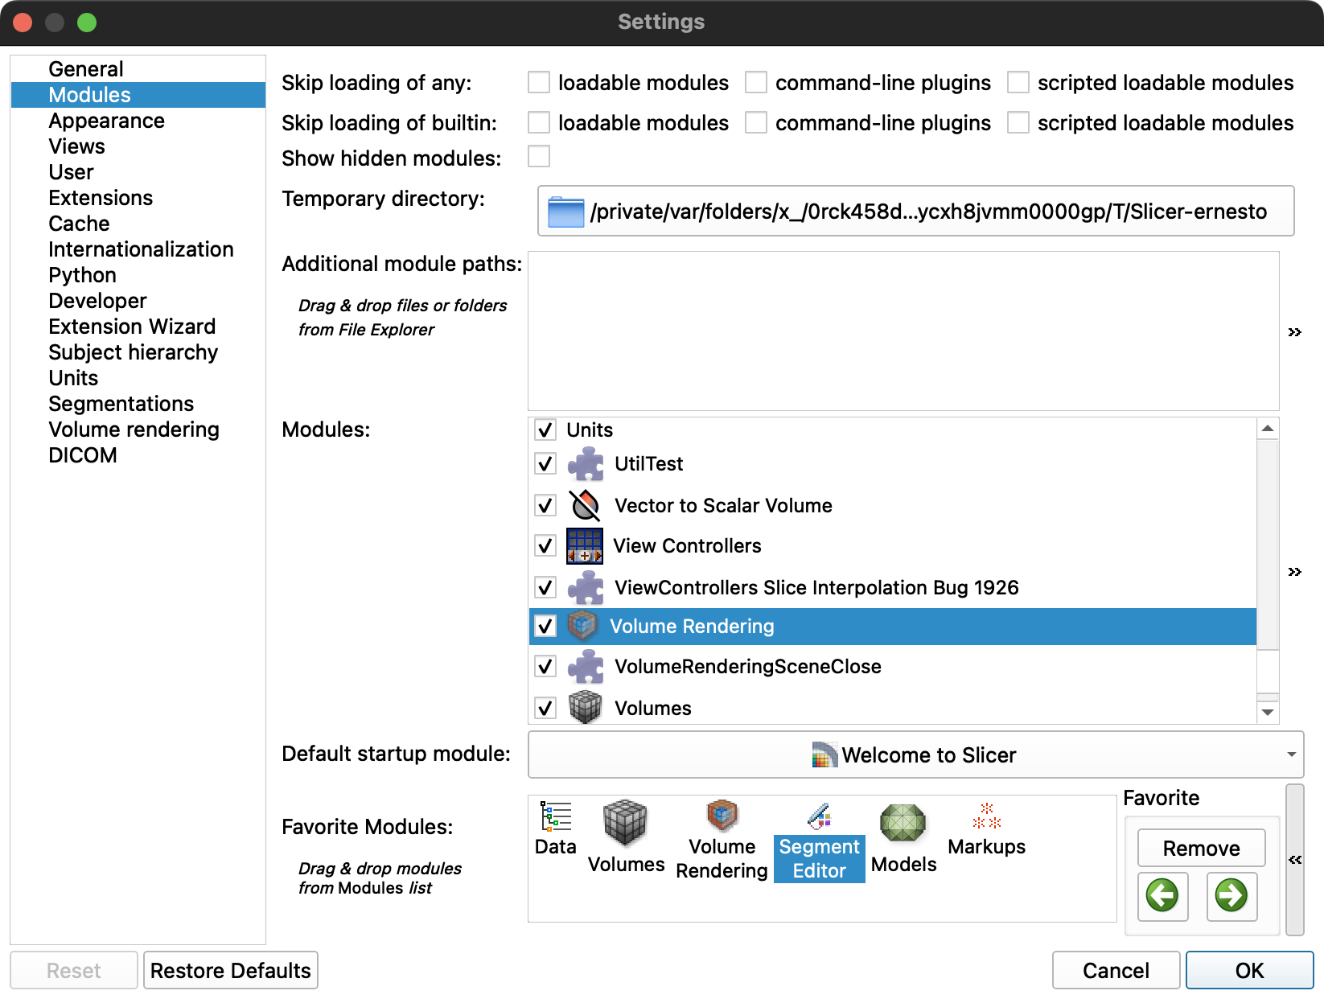
Task: Select the Segment Editor favorite module
Action: pos(819,841)
